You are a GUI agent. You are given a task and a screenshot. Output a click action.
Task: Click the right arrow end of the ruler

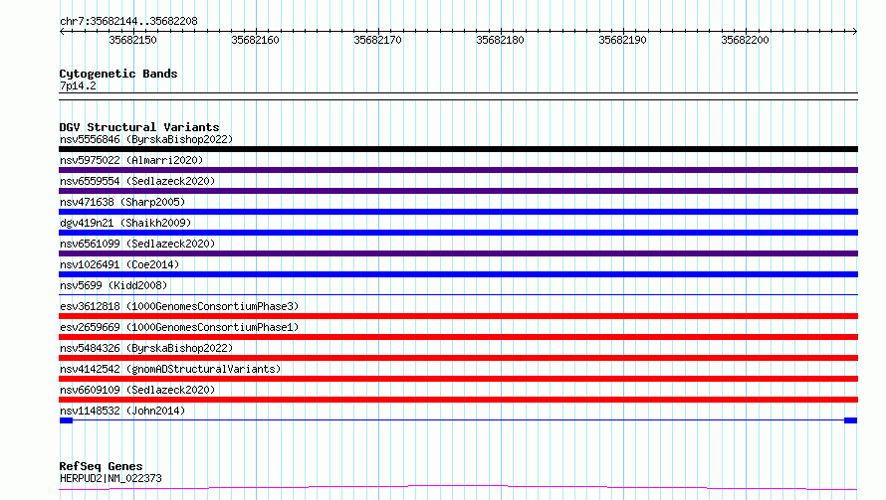pyautogui.click(x=855, y=32)
